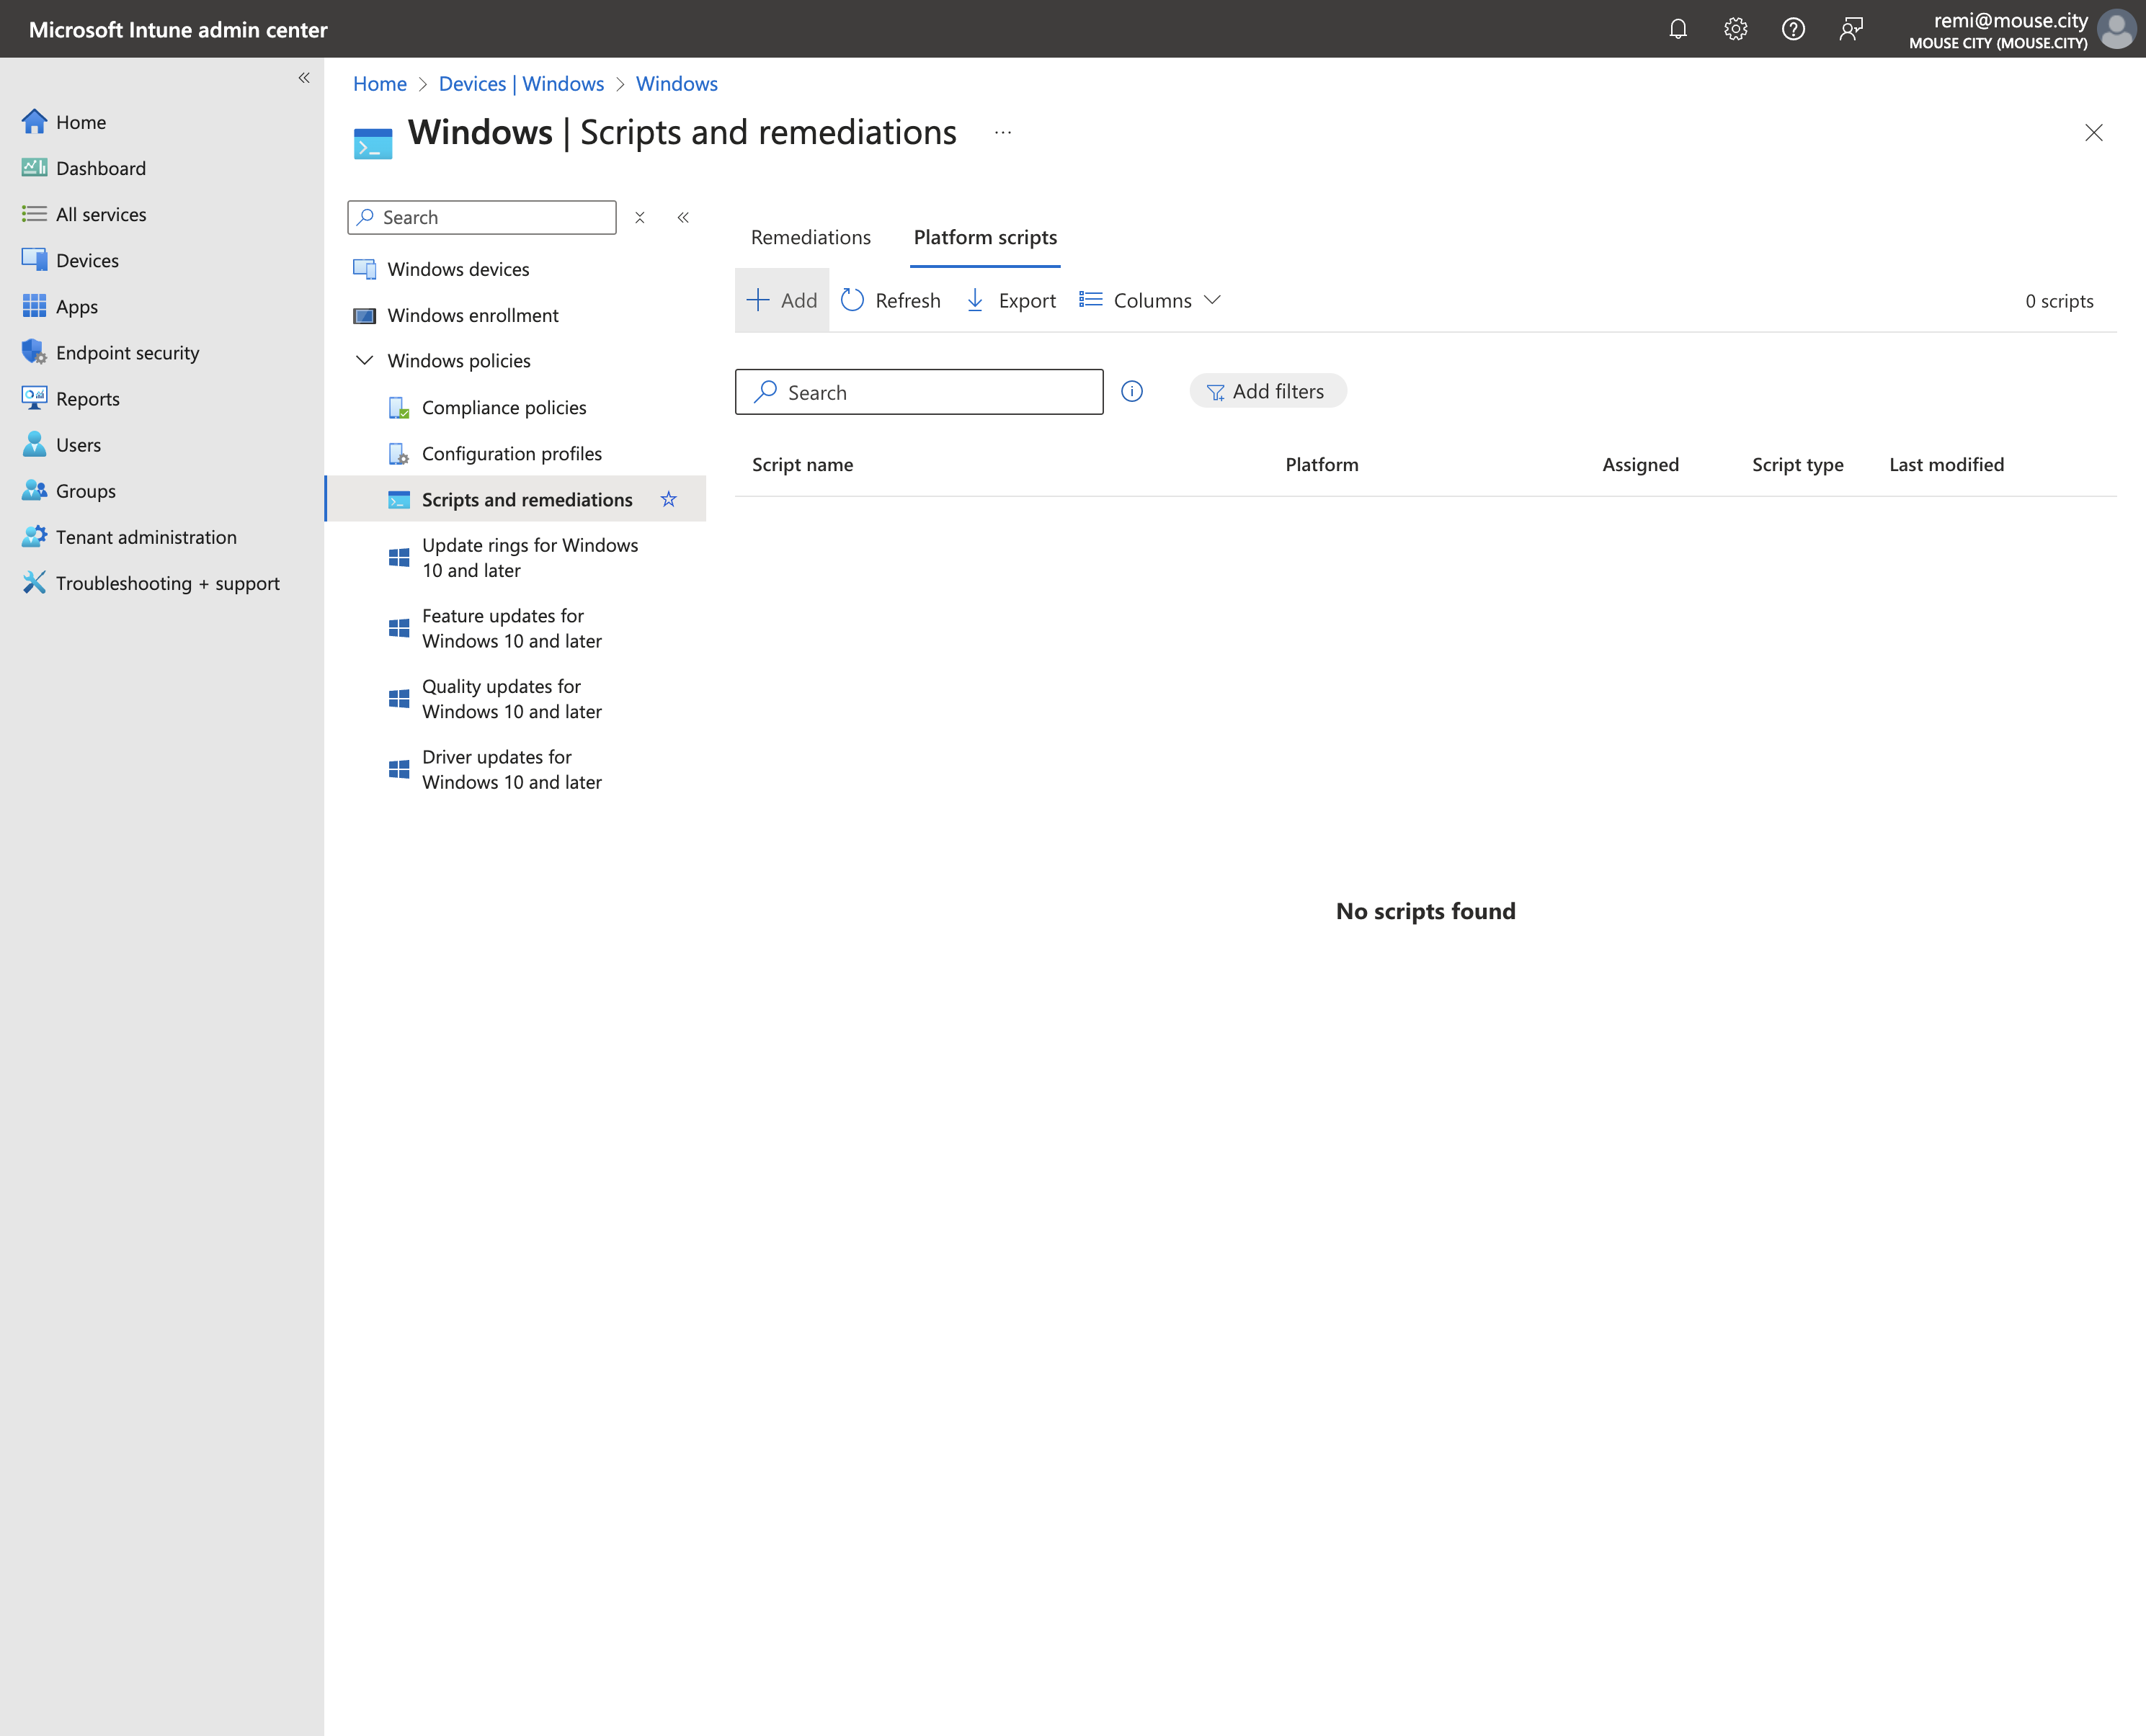
Task: Open Configuration profiles
Action: pos(511,453)
